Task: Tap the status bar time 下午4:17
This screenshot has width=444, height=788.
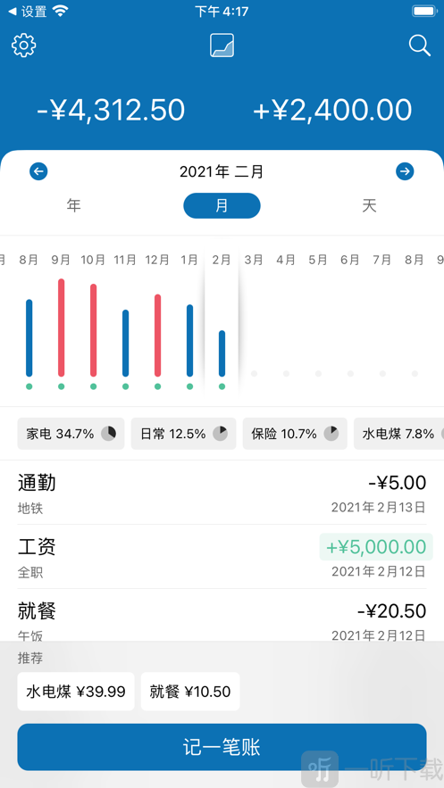Action: tap(222, 11)
